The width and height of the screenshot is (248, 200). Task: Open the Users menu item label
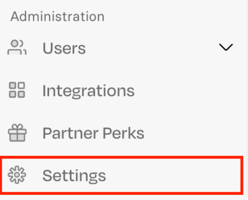click(64, 48)
